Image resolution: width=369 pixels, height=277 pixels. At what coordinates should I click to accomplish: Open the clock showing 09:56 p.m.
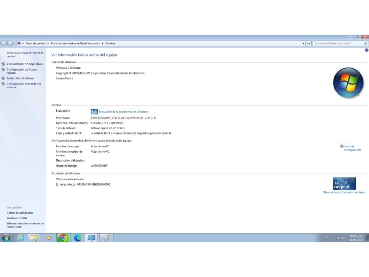356,238
